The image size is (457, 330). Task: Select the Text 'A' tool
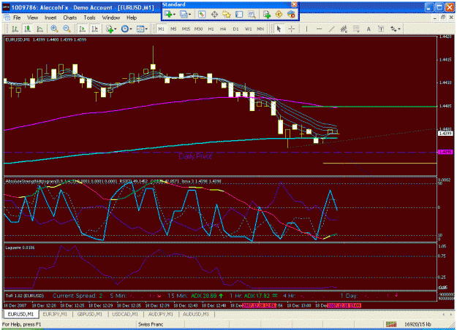point(369,28)
